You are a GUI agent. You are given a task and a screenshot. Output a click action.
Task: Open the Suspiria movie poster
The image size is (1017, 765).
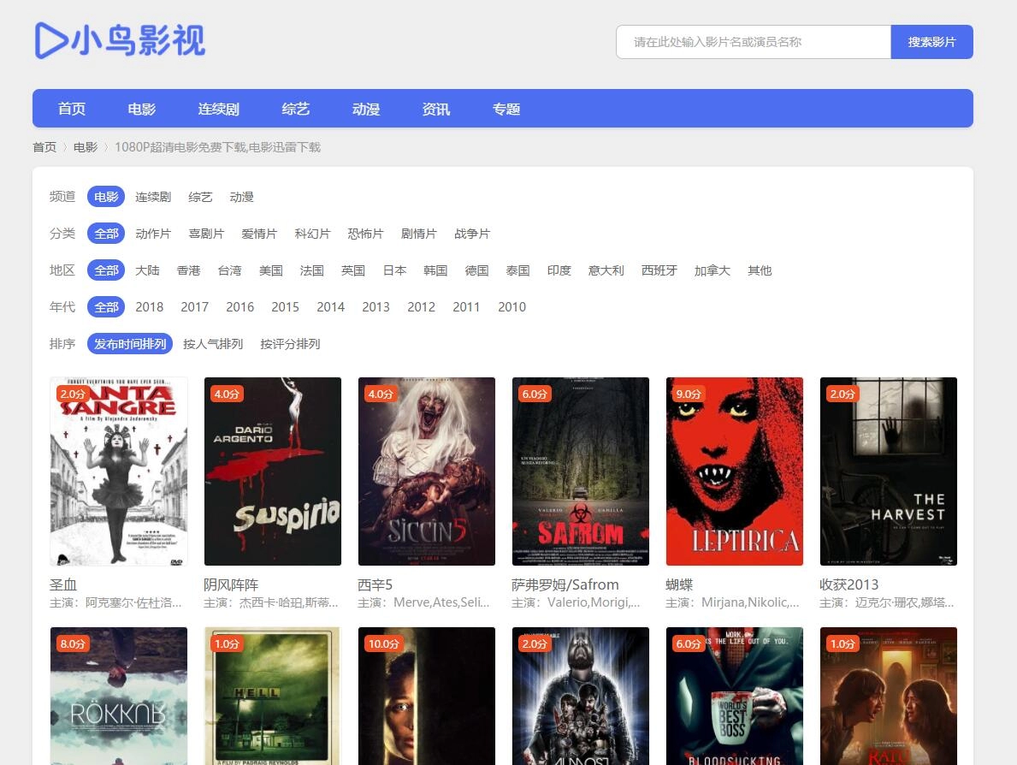(x=273, y=471)
